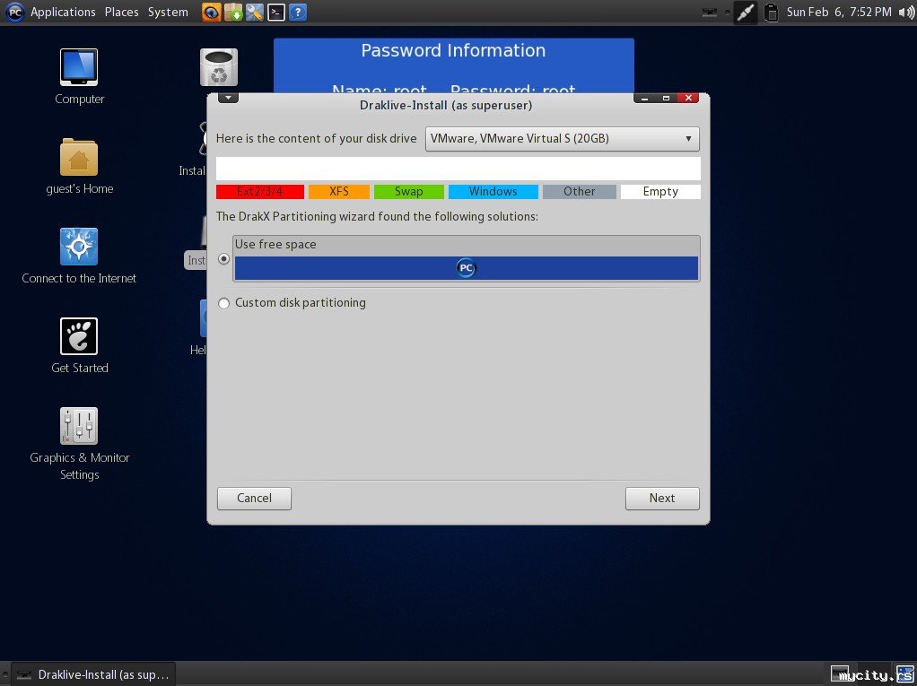
Task: Open the Applications menu
Action: coord(63,12)
